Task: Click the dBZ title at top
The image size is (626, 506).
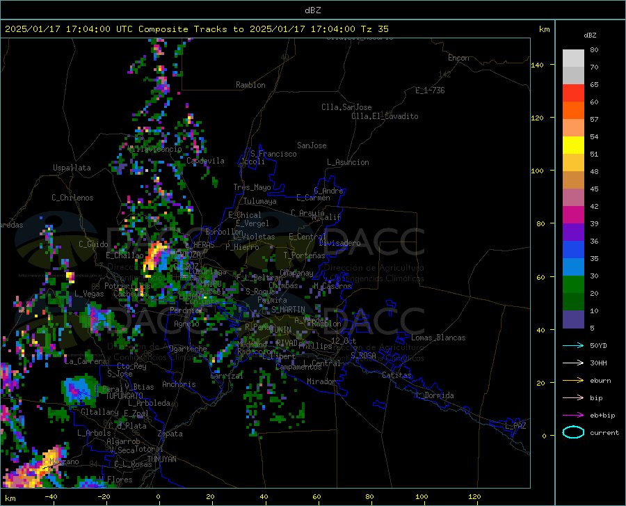Action: 312,10
